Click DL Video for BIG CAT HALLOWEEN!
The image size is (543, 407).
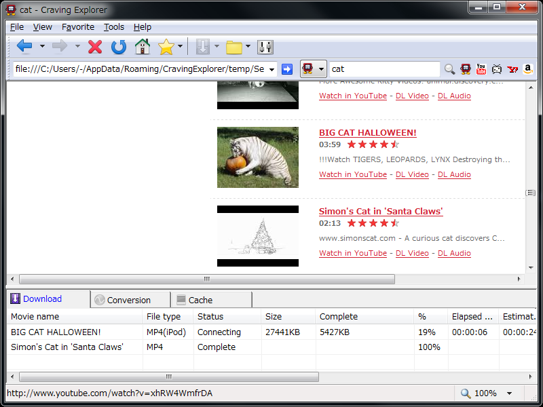click(x=412, y=174)
